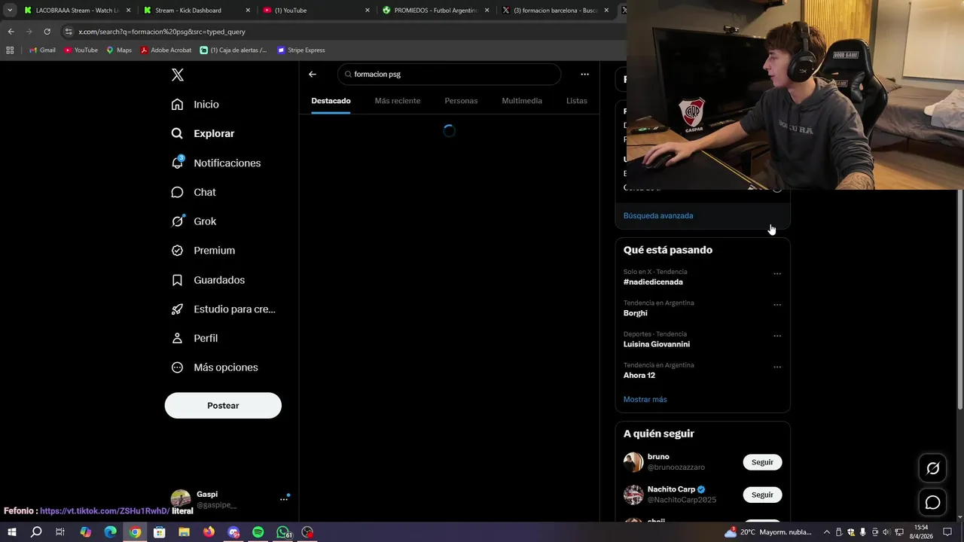Click the taskbar volume speaker icon

pyautogui.click(x=886, y=532)
